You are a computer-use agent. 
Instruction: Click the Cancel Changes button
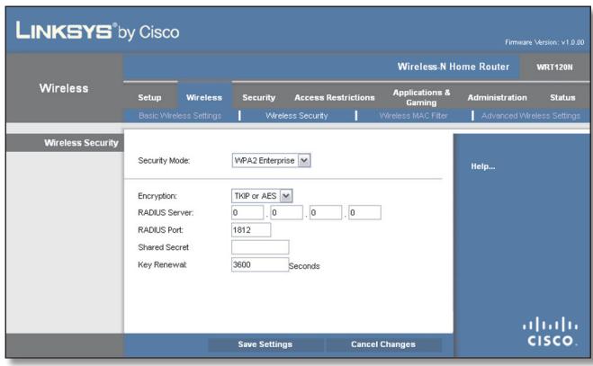pyautogui.click(x=383, y=344)
